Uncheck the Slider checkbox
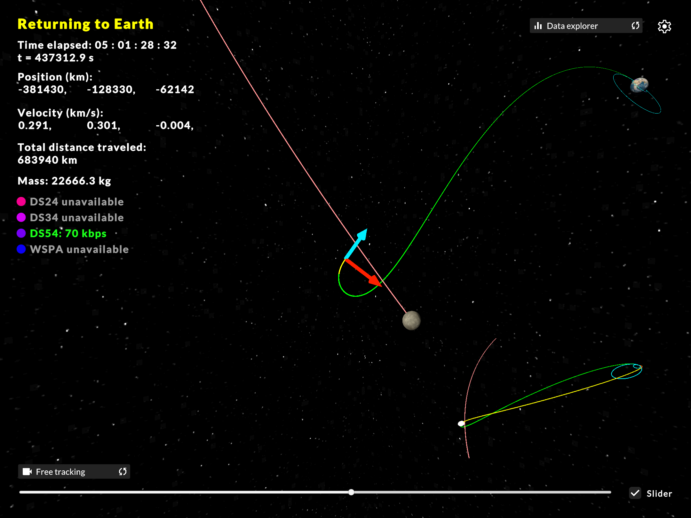Viewport: 691px width, 518px height. (635, 493)
